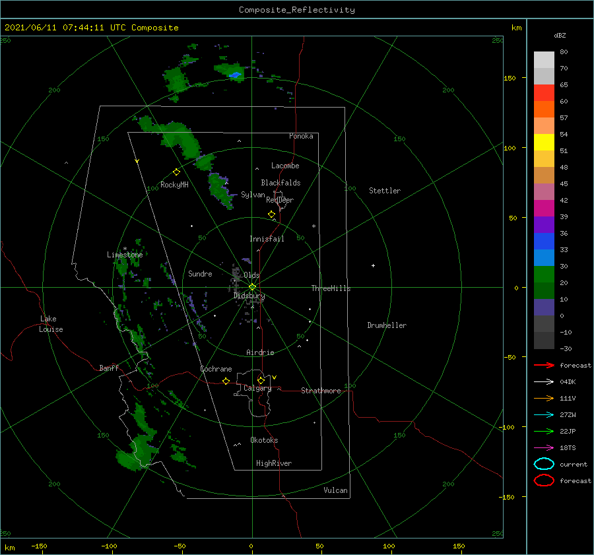594x555 pixels.
Task: Click the 18TS legend text
Action: [x=568, y=448]
